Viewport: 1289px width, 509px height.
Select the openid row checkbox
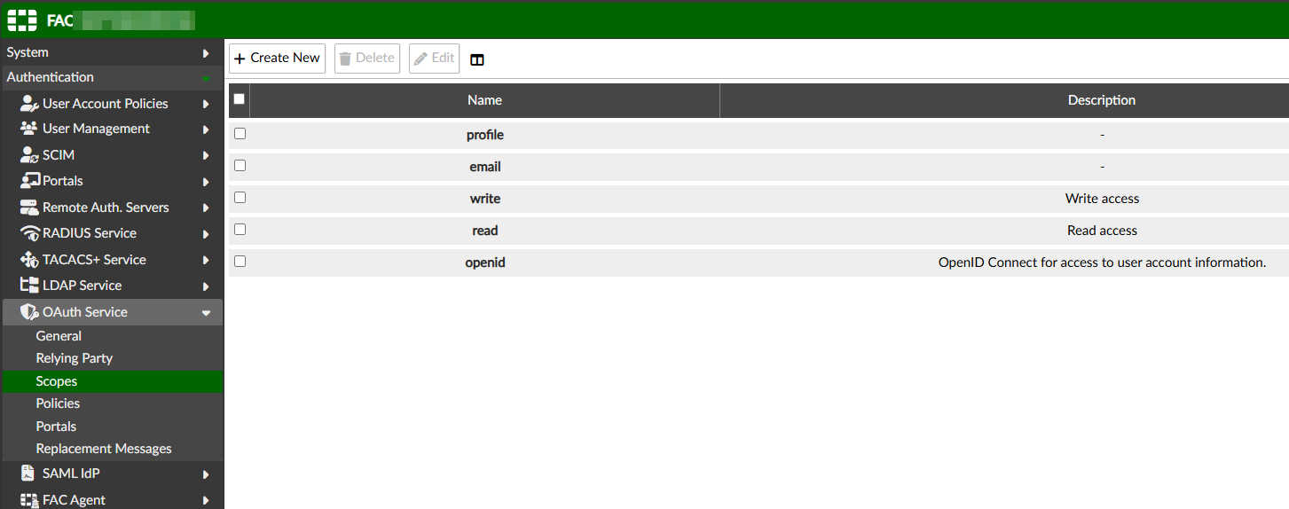[x=240, y=262]
